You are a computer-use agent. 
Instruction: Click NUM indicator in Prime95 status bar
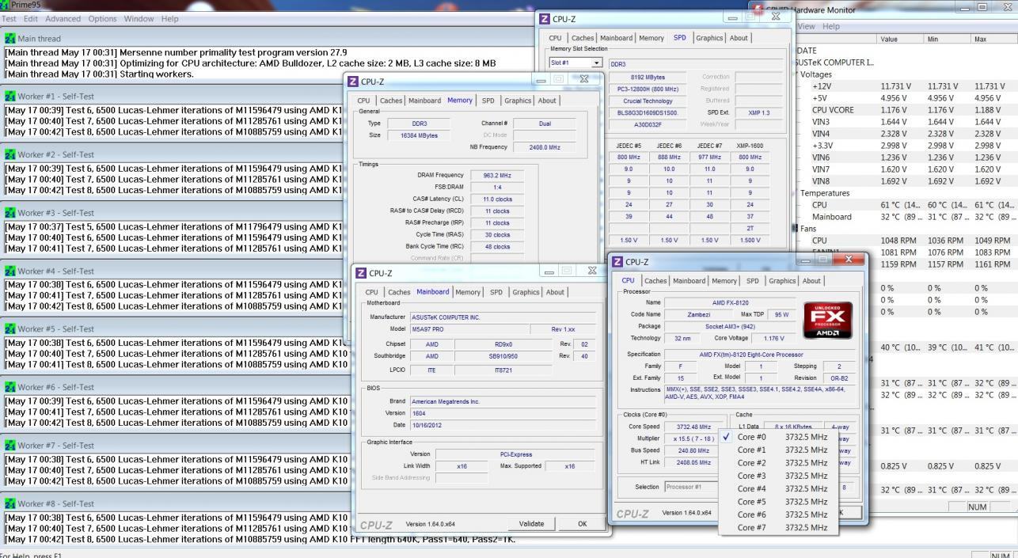point(1001,556)
